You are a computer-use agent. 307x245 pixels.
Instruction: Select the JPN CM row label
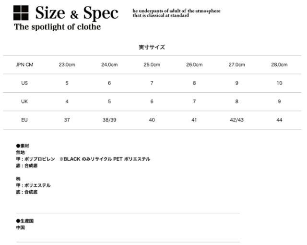24,65
